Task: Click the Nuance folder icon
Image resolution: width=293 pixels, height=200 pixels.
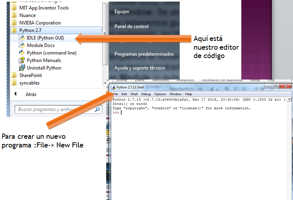Action: pyautogui.click(x=14, y=15)
